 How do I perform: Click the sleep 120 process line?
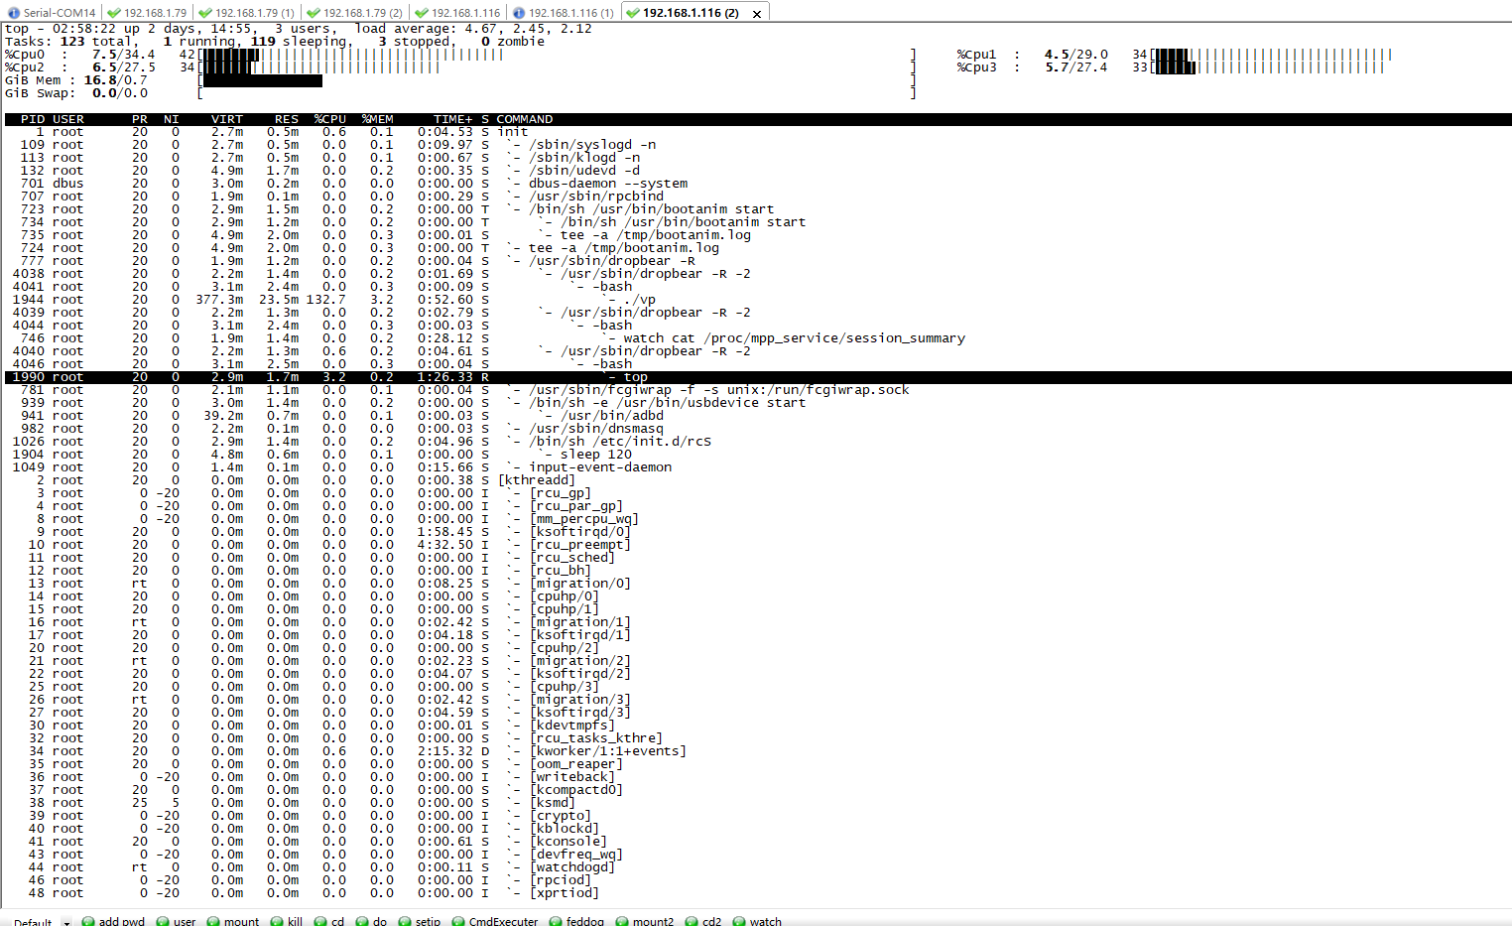pyautogui.click(x=758, y=455)
